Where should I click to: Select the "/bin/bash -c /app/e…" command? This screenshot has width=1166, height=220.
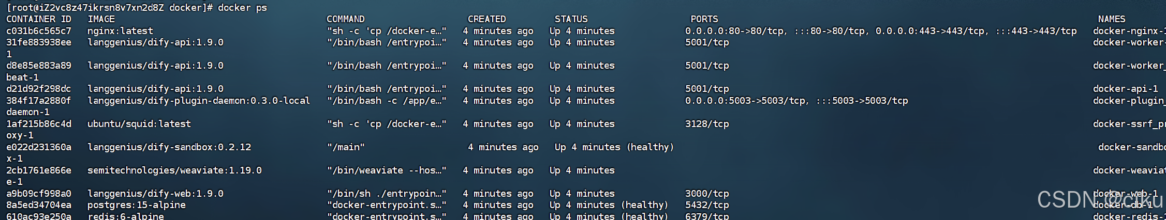387,101
